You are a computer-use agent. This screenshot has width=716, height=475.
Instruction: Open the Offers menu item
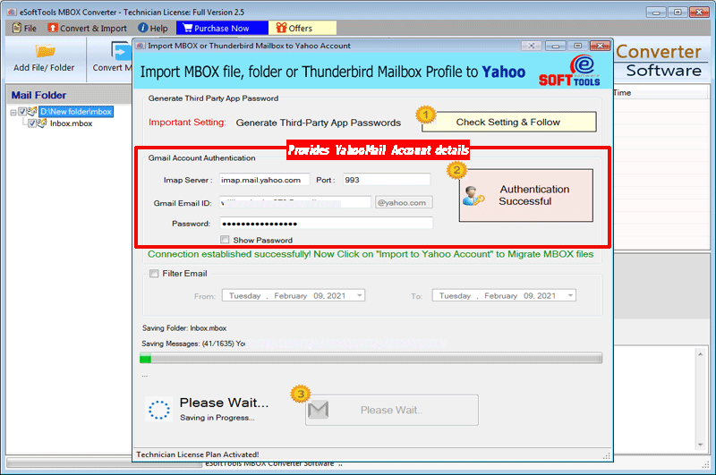[302, 28]
